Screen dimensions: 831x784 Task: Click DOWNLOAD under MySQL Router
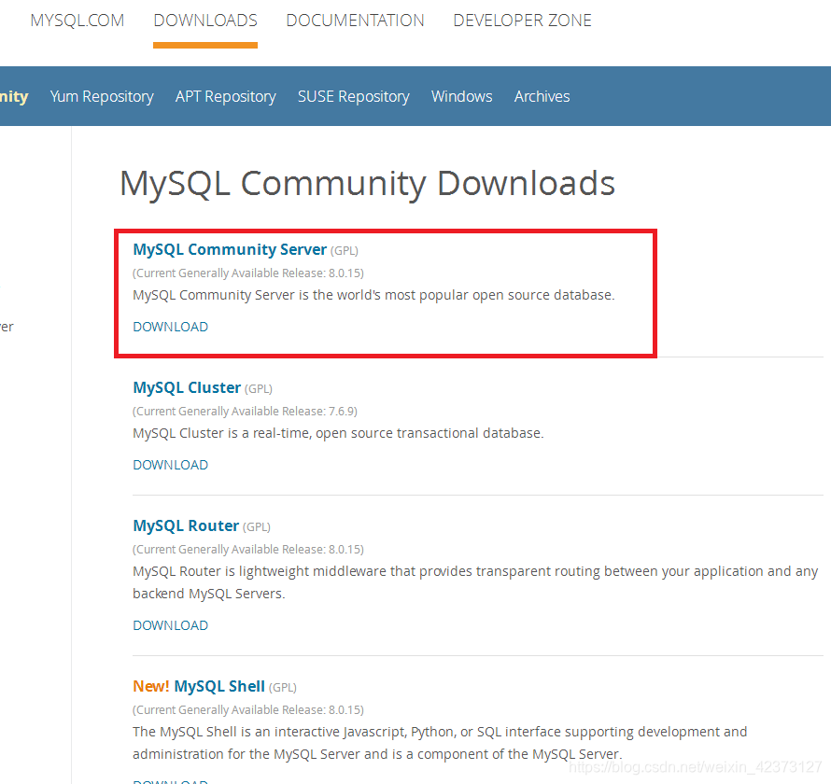pos(170,625)
